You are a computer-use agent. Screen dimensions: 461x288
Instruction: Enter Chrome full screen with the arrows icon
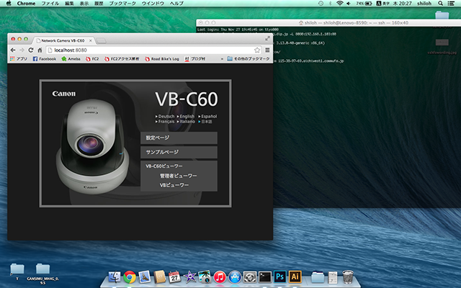click(x=267, y=39)
